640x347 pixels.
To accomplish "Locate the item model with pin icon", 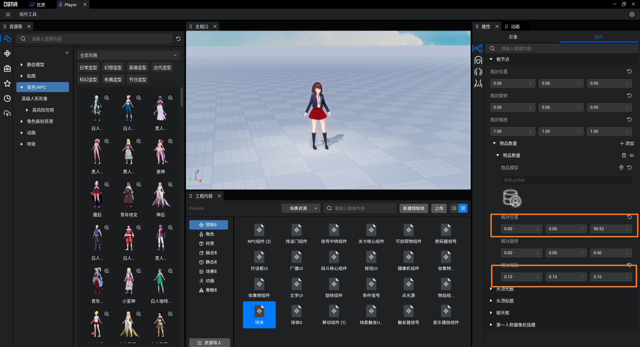I will pyautogui.click(x=621, y=167).
